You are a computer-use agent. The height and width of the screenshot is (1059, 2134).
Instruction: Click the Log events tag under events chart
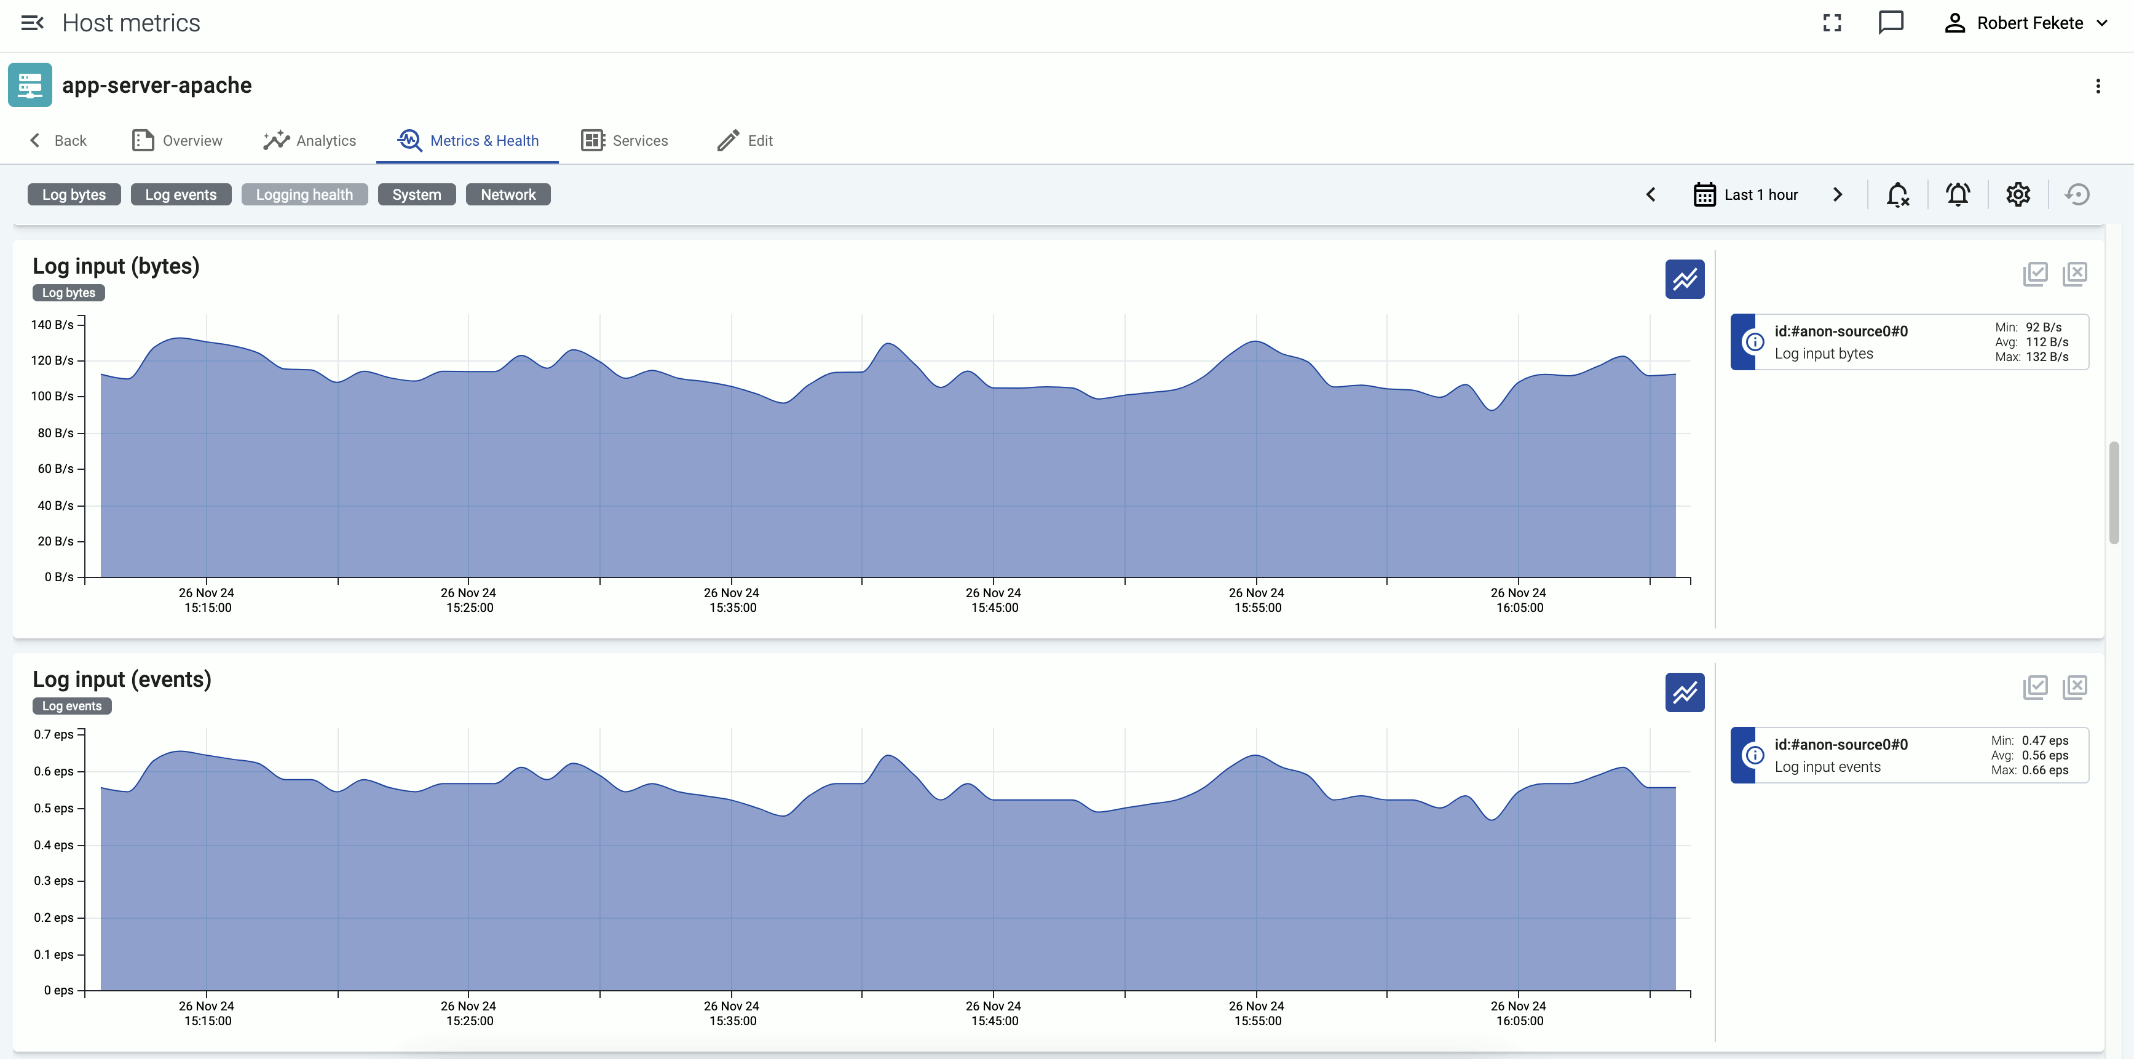[x=72, y=706]
